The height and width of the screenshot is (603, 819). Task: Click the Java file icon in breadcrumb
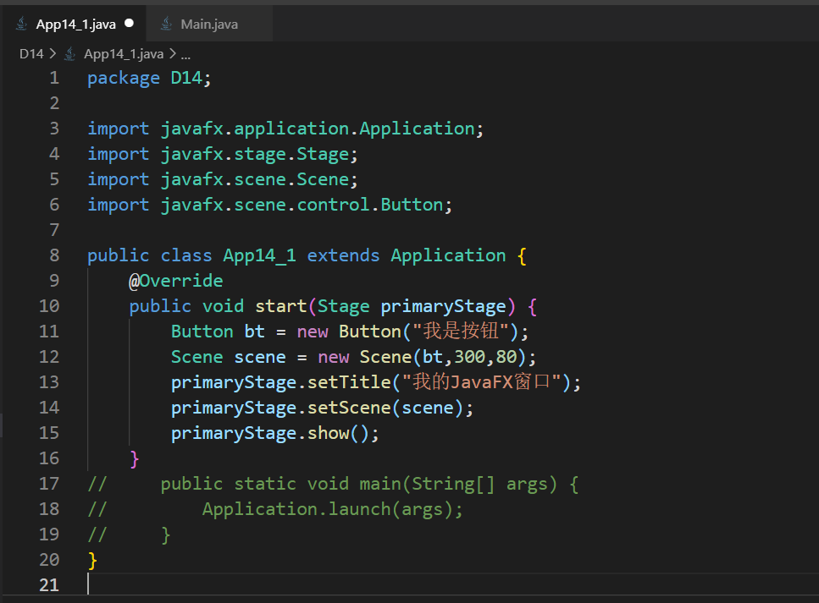pos(69,54)
